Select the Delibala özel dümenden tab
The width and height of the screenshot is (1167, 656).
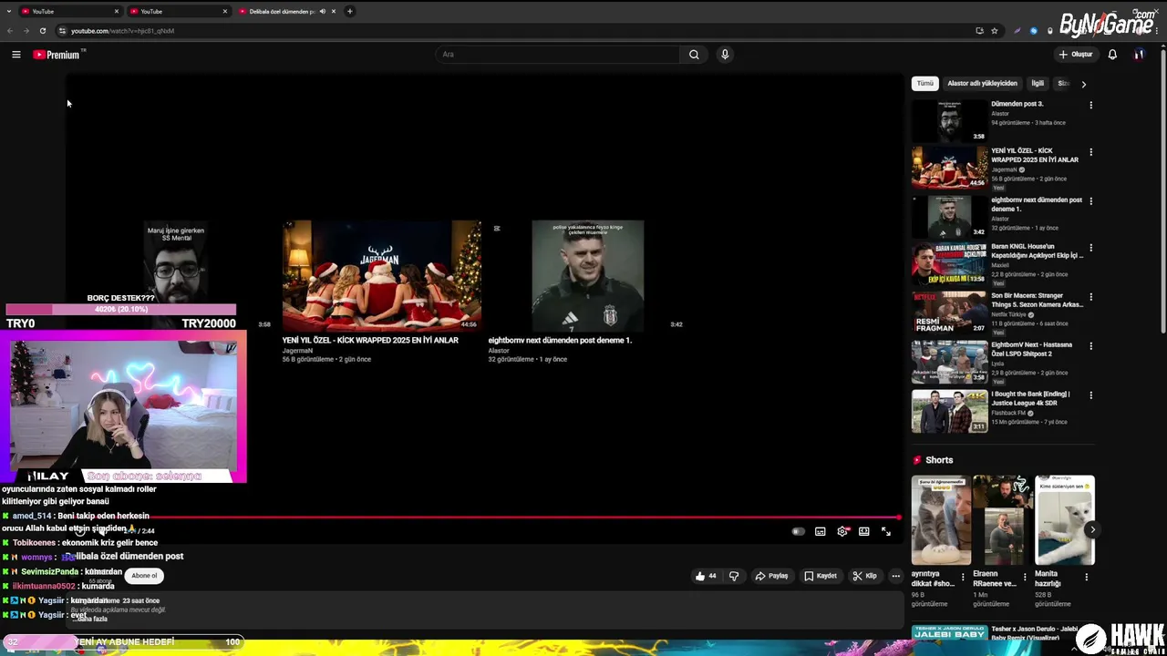(x=282, y=11)
